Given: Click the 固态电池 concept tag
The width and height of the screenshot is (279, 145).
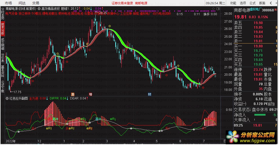Looking at the screenshot, I should tap(77, 13).
